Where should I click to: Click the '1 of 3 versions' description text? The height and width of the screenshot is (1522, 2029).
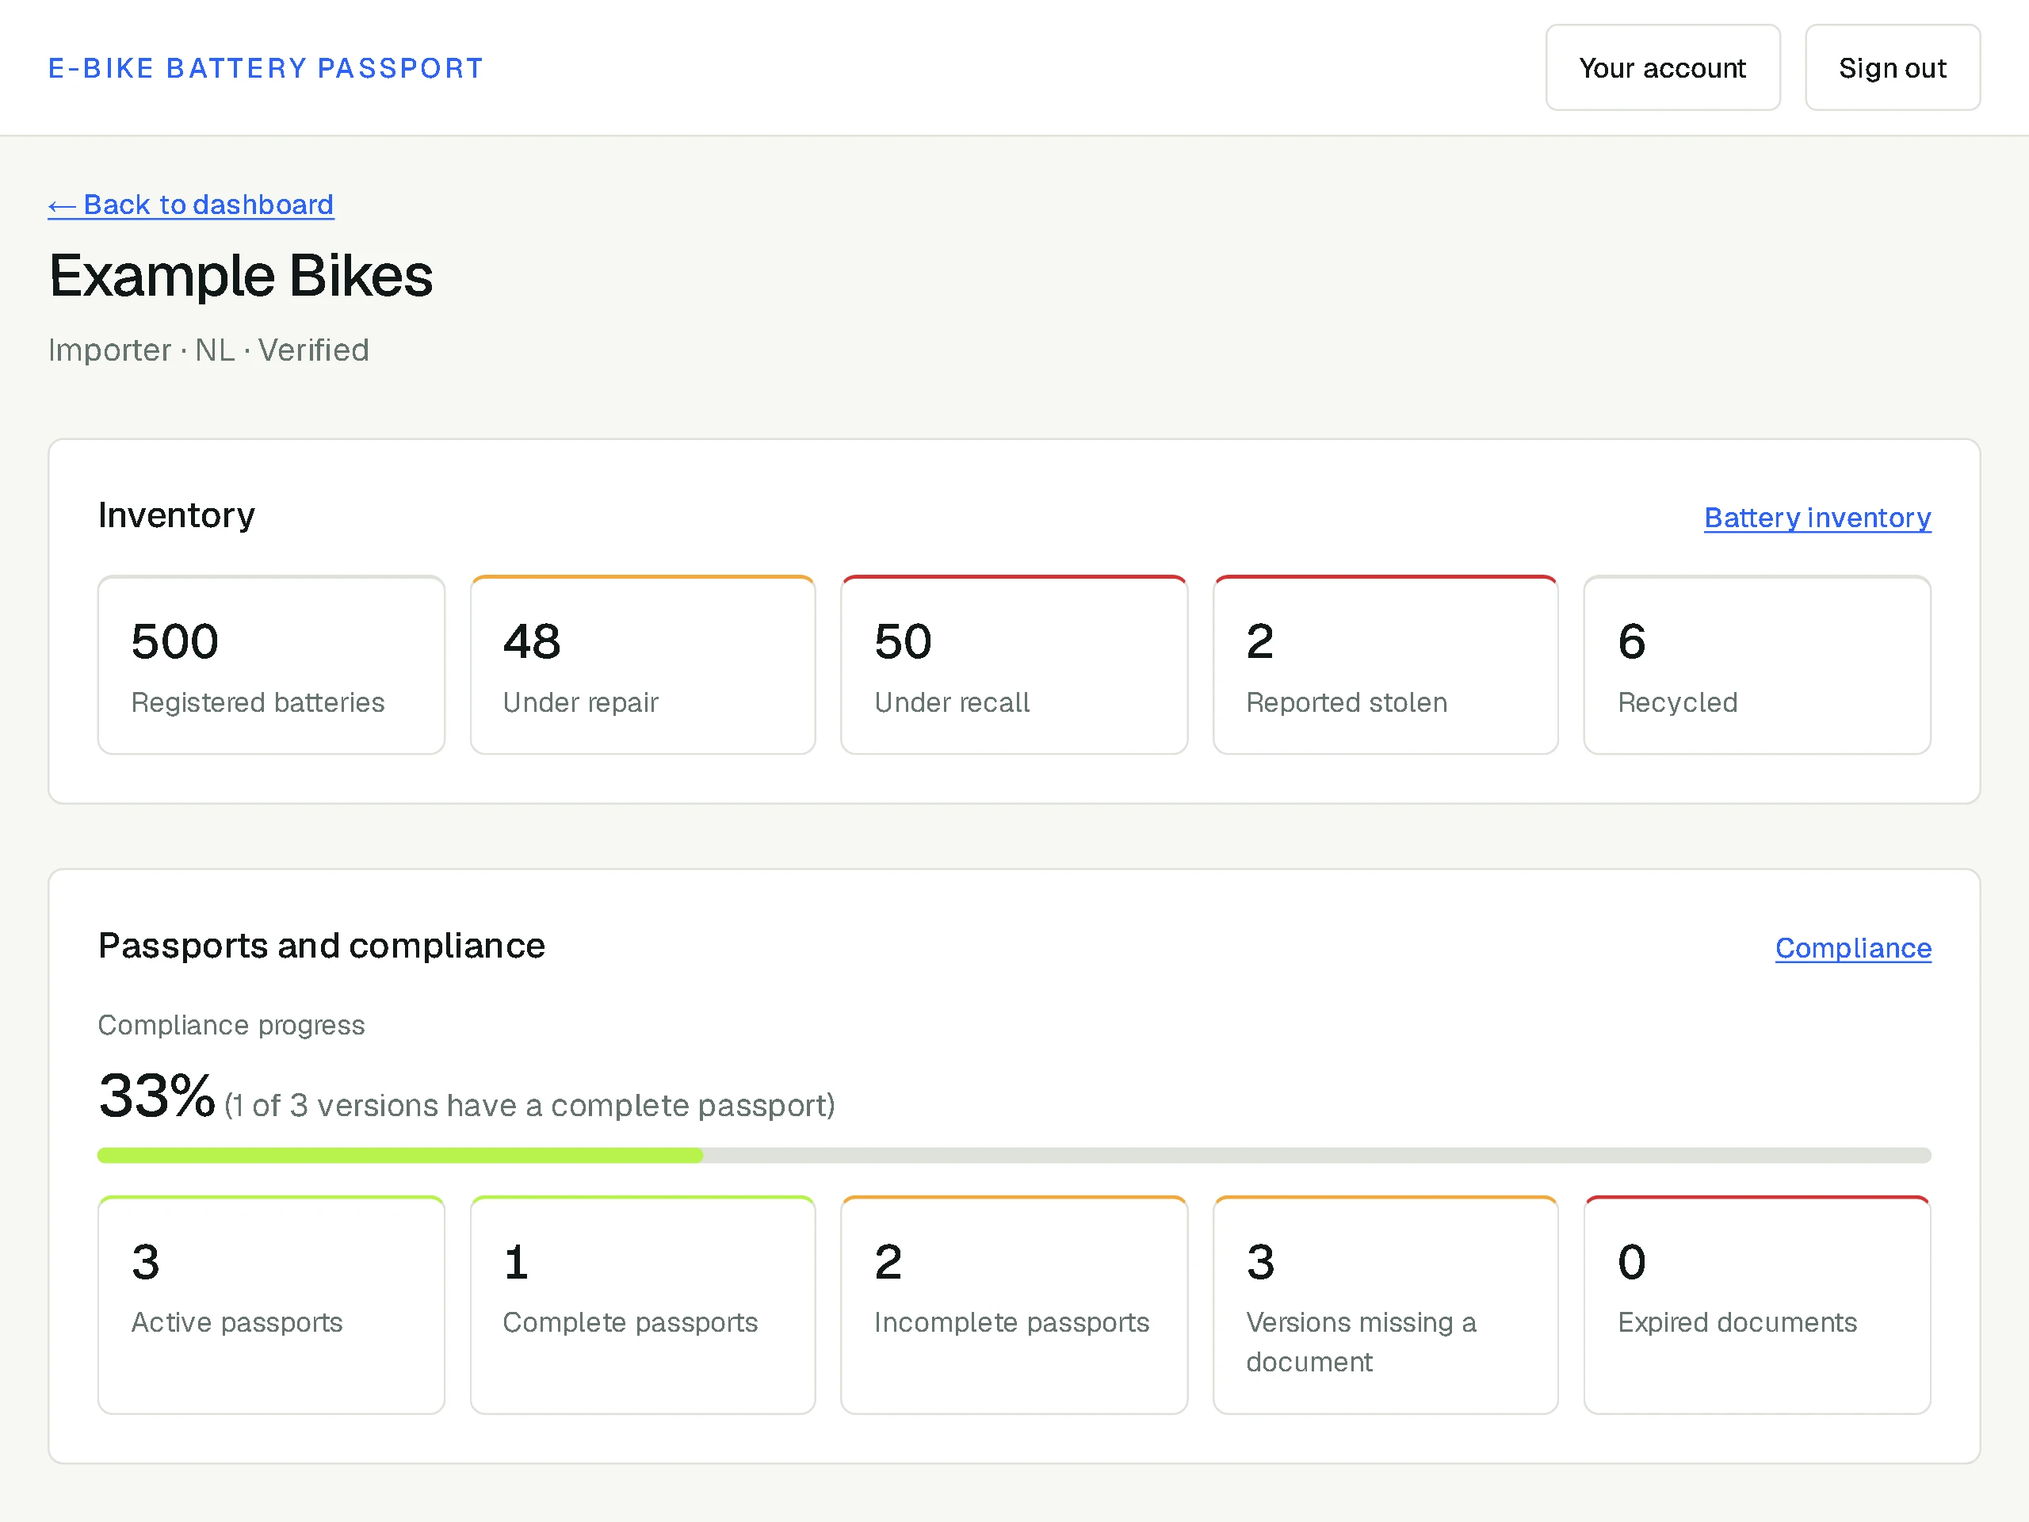point(530,1106)
